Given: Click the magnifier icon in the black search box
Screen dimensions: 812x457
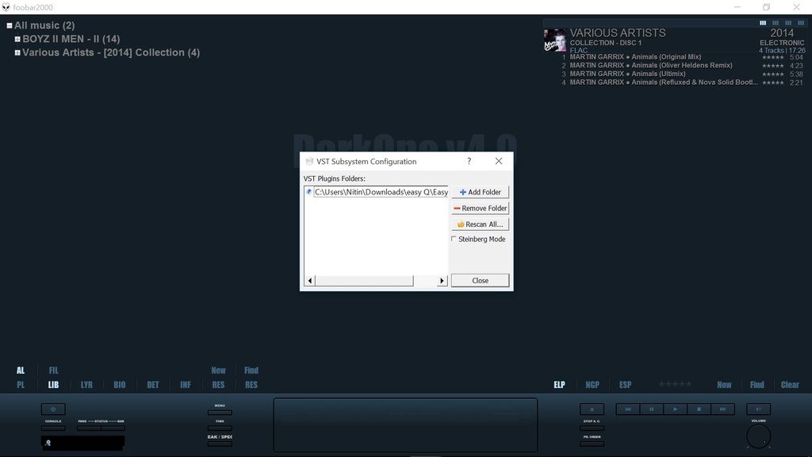Looking at the screenshot, I should point(48,443).
